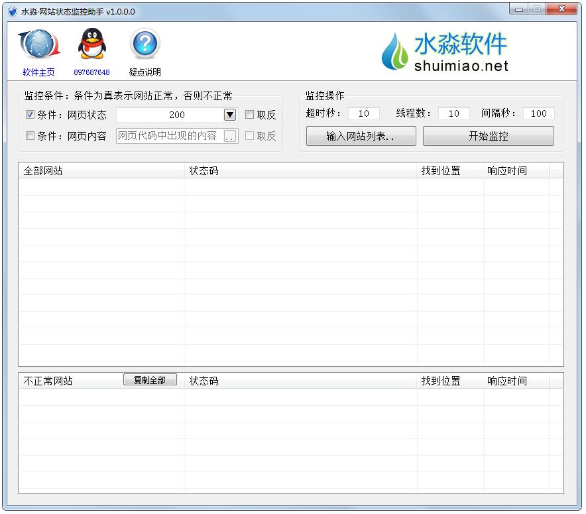586x514 pixels.
Task: Toggle the 条件：网页内容 checkbox
Action: pyautogui.click(x=30, y=136)
